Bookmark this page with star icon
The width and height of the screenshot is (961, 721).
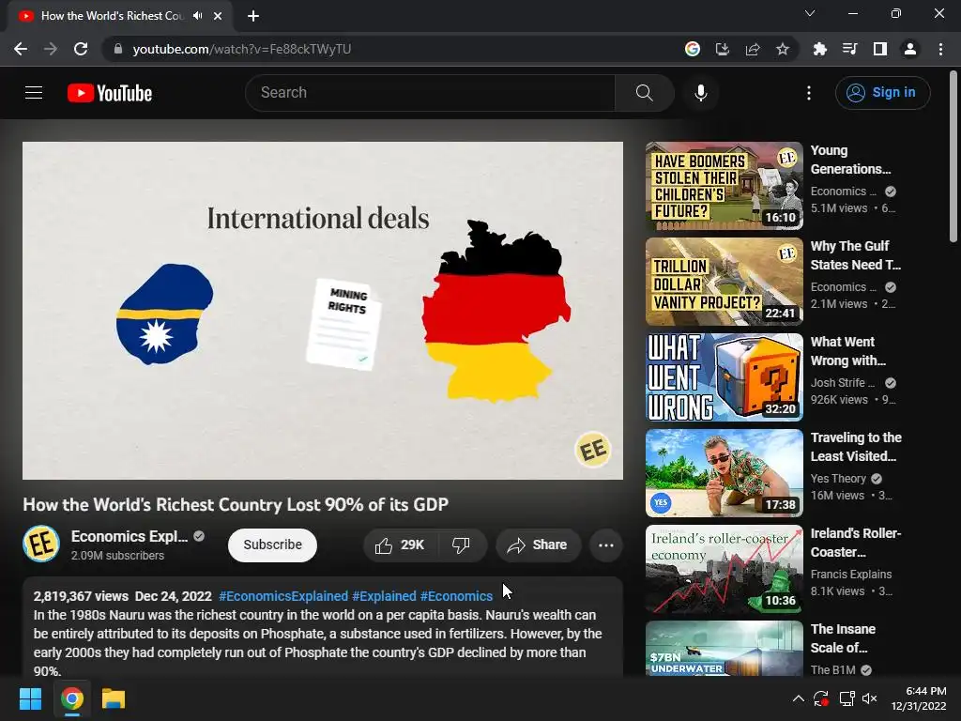tap(782, 49)
